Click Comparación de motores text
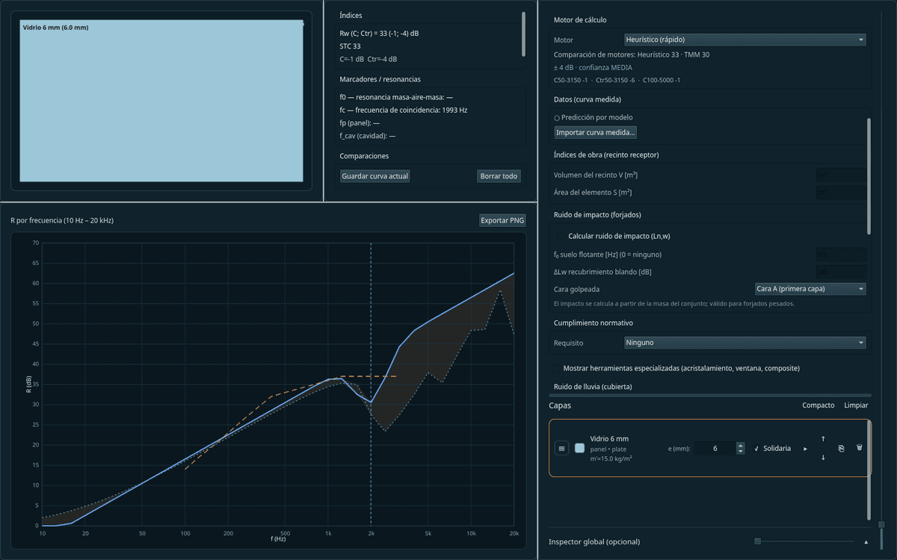Screen dimensions: 897x560 point(632,55)
